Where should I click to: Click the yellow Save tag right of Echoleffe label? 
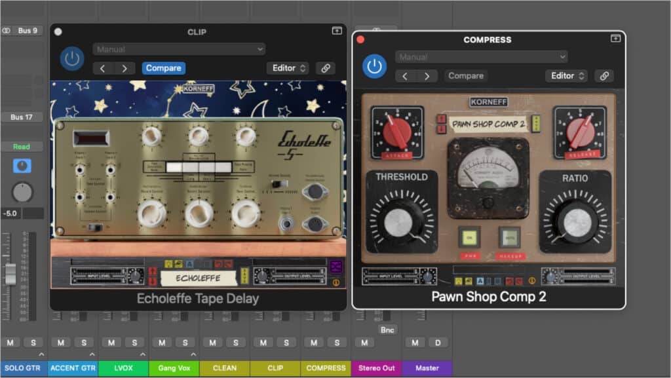(x=244, y=276)
